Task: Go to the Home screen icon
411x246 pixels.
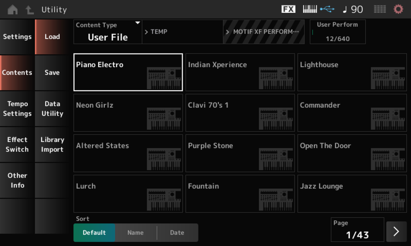Action: coord(12,9)
